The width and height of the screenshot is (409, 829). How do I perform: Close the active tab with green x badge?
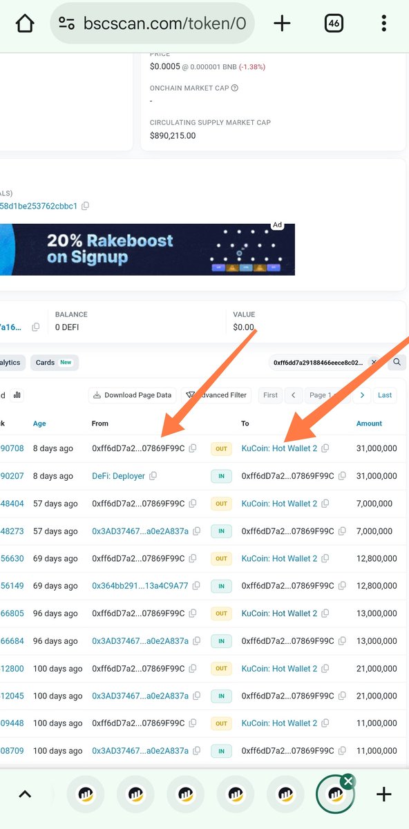coord(348,781)
